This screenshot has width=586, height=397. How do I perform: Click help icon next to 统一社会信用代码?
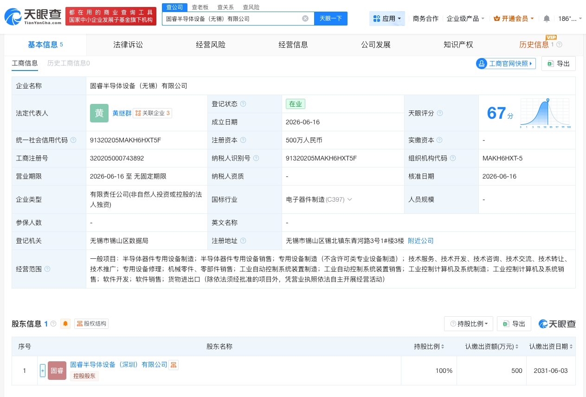[73, 140]
